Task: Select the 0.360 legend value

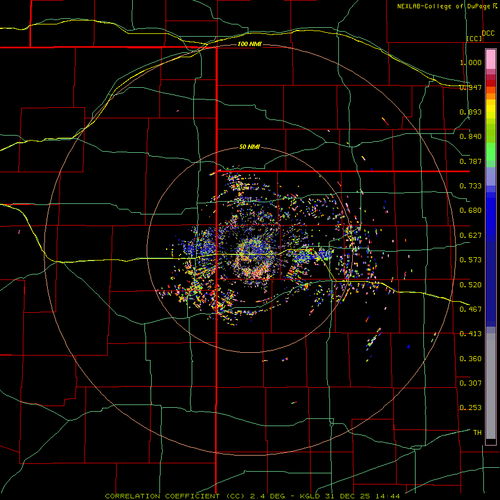Action: tap(471, 359)
